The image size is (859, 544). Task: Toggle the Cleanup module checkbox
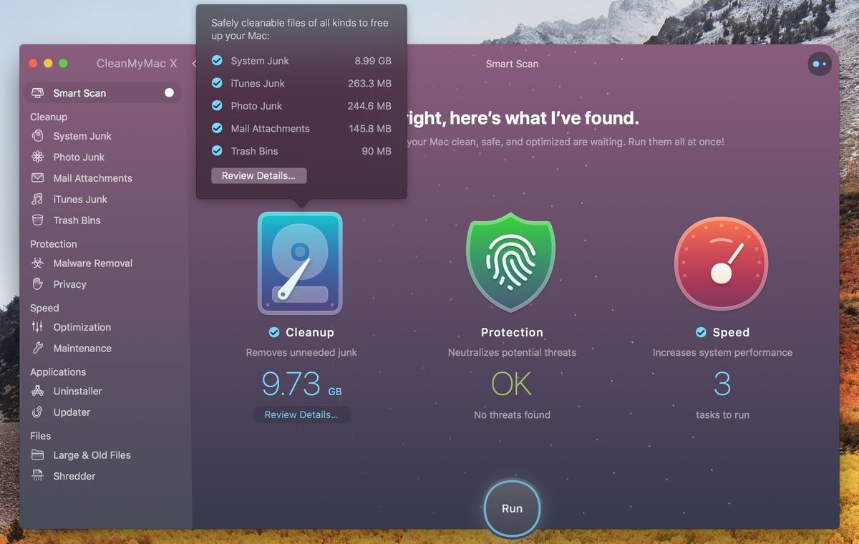pyautogui.click(x=274, y=332)
